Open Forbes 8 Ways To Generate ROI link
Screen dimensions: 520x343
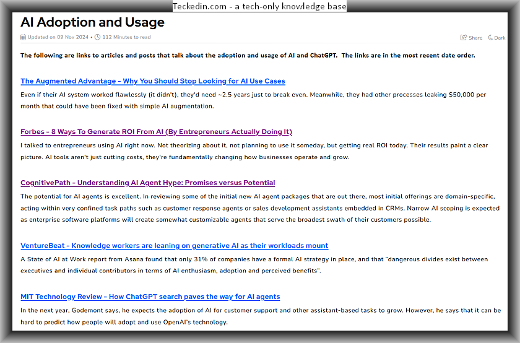tap(156, 132)
